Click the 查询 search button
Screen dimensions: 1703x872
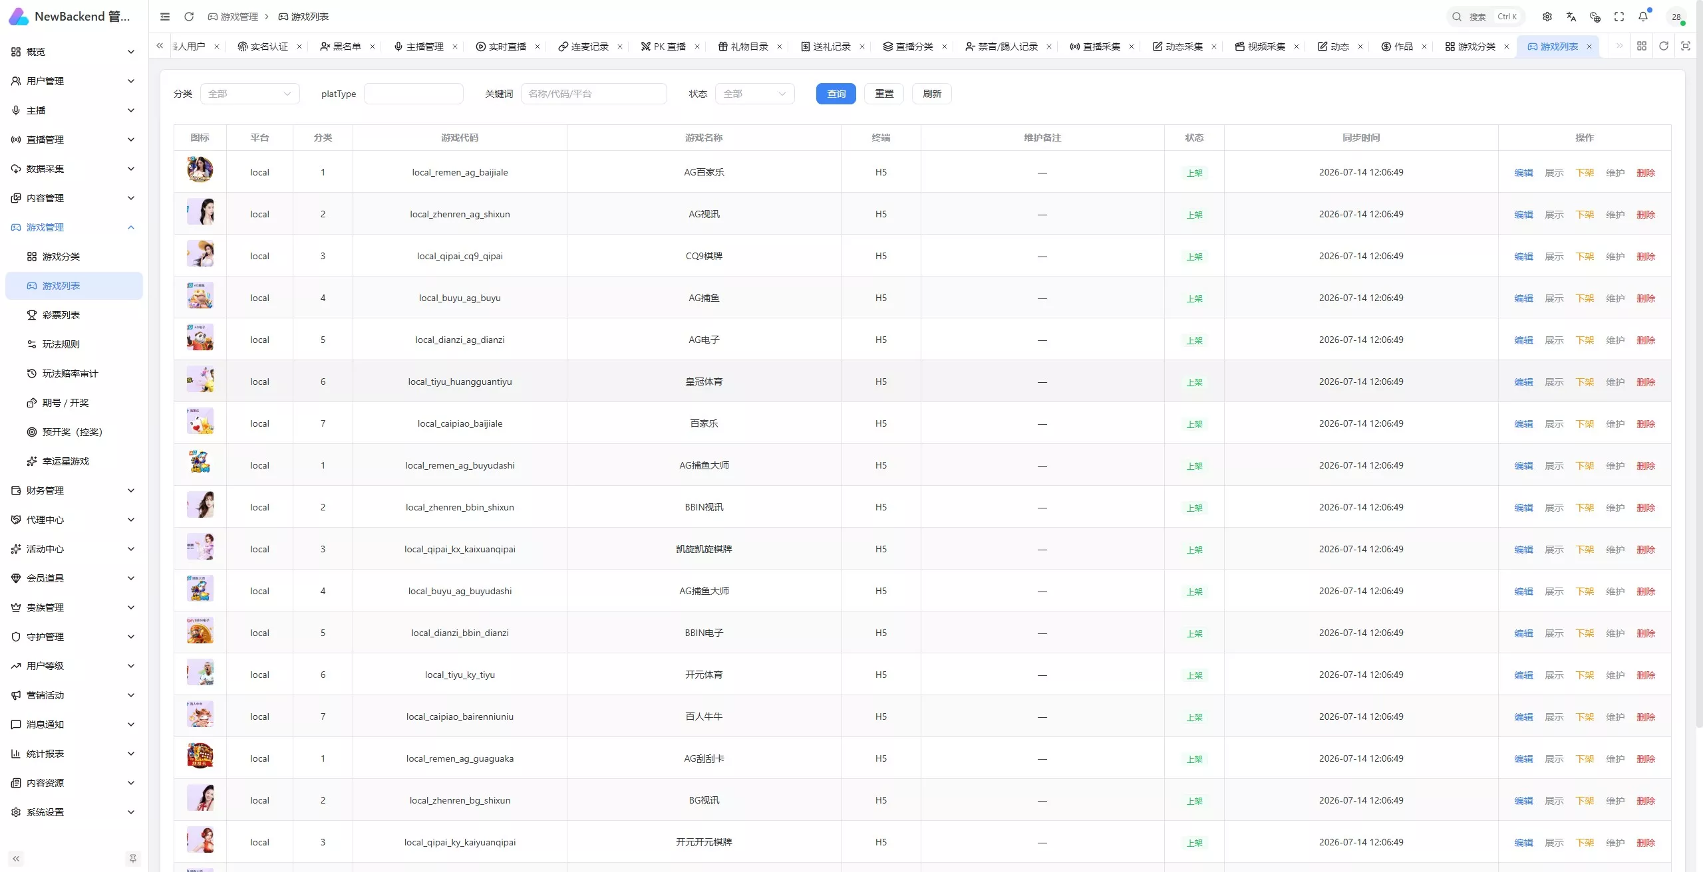[836, 94]
